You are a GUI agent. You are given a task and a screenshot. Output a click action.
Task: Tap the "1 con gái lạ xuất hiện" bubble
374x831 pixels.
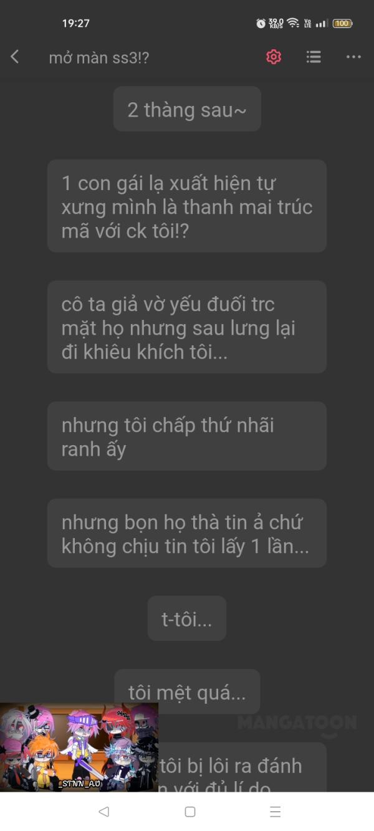point(187,206)
